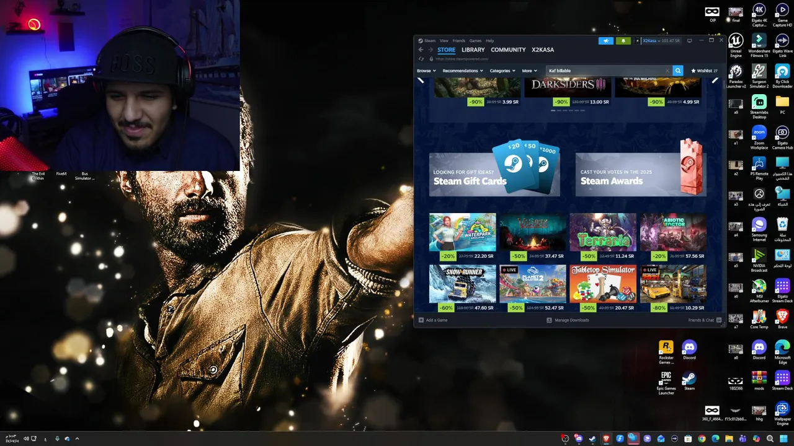Select the Steam desktop shortcut

(x=689, y=381)
